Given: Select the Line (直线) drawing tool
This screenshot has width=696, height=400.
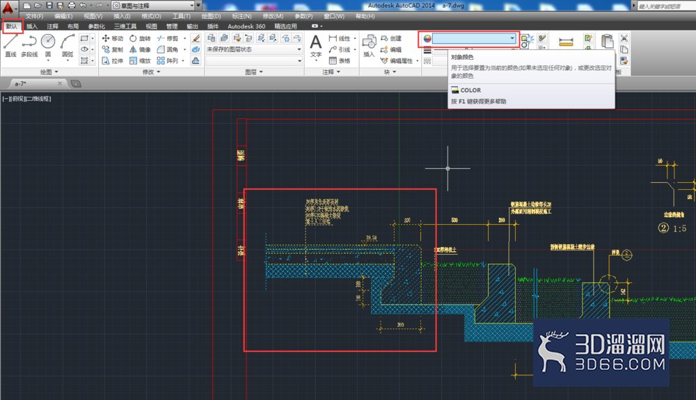Looking at the screenshot, I should (x=10, y=45).
